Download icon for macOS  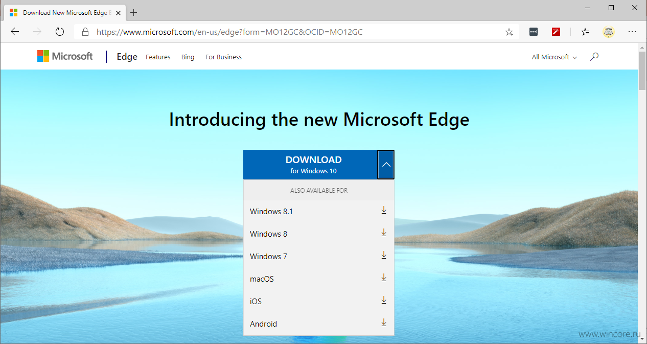(x=384, y=278)
